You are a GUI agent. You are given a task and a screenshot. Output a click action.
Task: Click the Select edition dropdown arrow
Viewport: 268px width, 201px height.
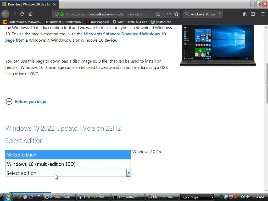pos(129,173)
